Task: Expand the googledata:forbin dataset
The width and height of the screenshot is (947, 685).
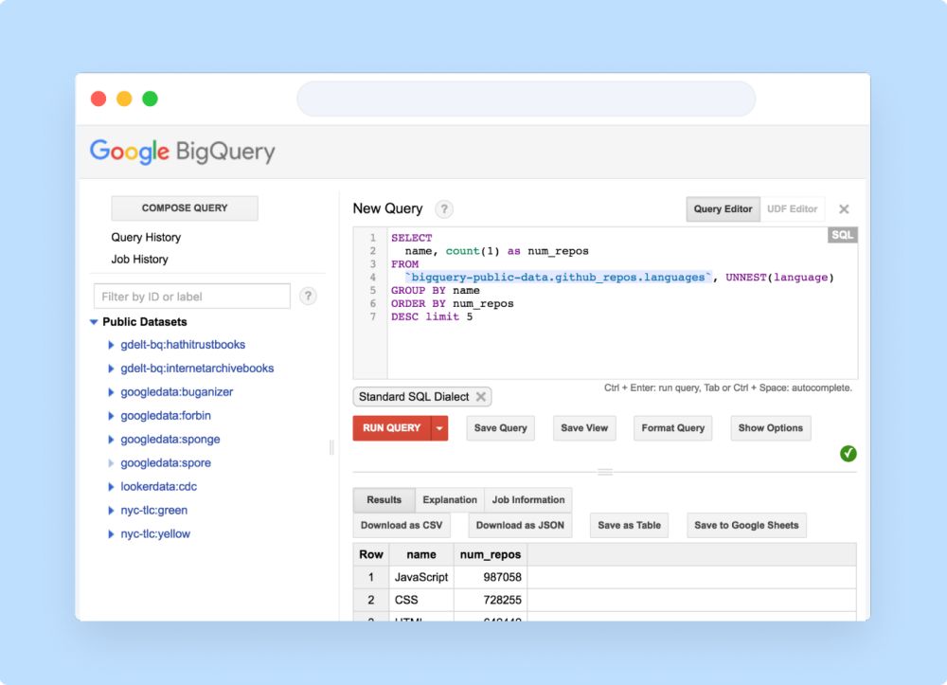Action: tap(111, 416)
